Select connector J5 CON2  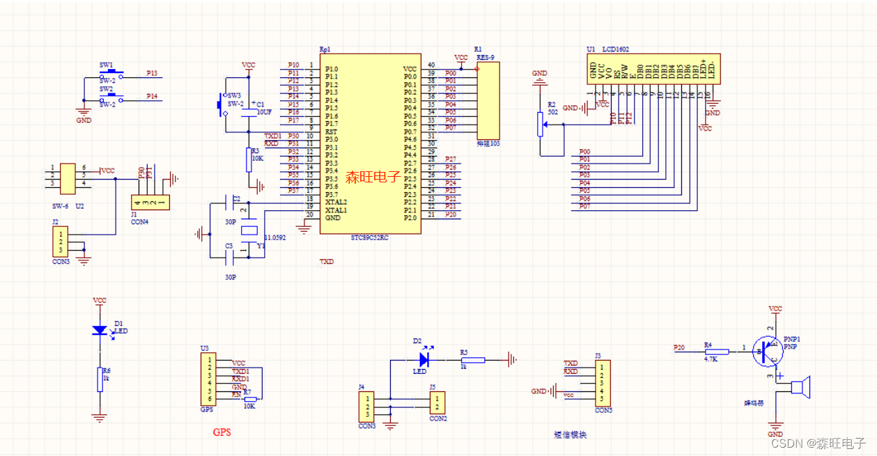[x=436, y=402]
